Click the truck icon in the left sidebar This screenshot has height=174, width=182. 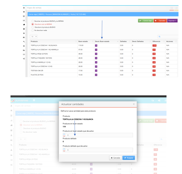point(24,25)
